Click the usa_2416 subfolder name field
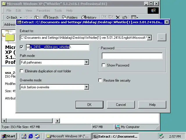Image resolution: width=186 pixels, height=140 pixels. tap(58, 47)
